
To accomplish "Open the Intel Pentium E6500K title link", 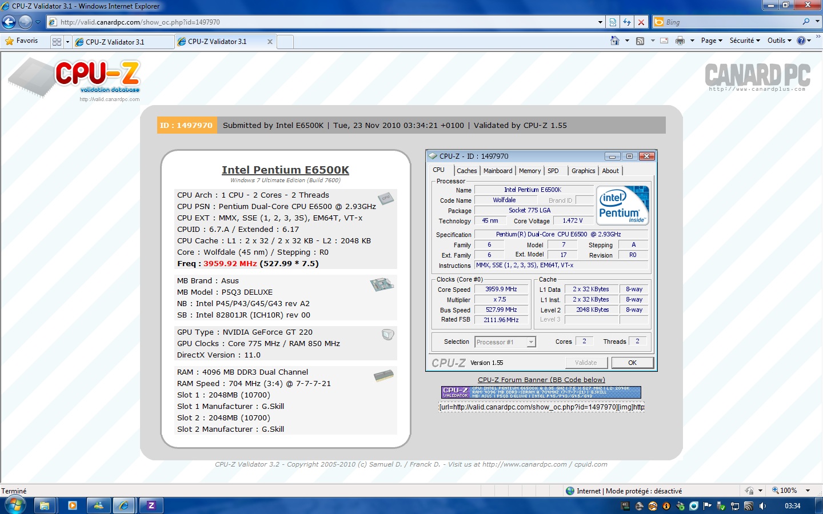I will coord(285,170).
